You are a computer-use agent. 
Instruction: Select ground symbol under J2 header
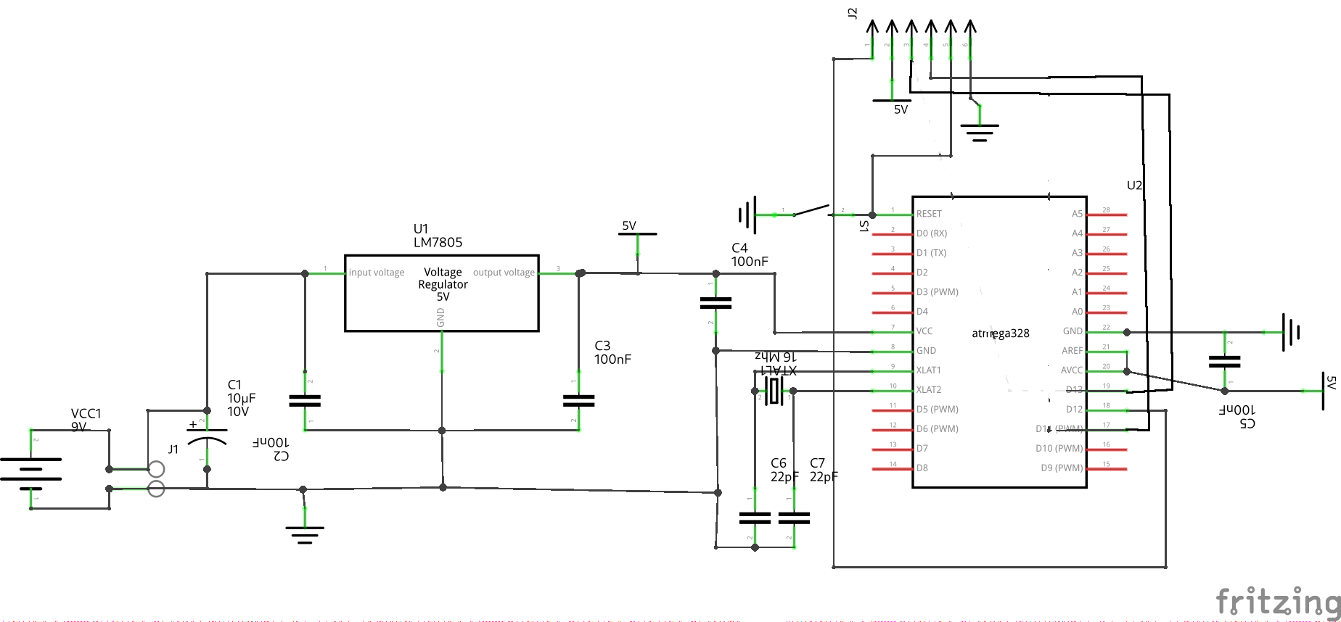980,123
